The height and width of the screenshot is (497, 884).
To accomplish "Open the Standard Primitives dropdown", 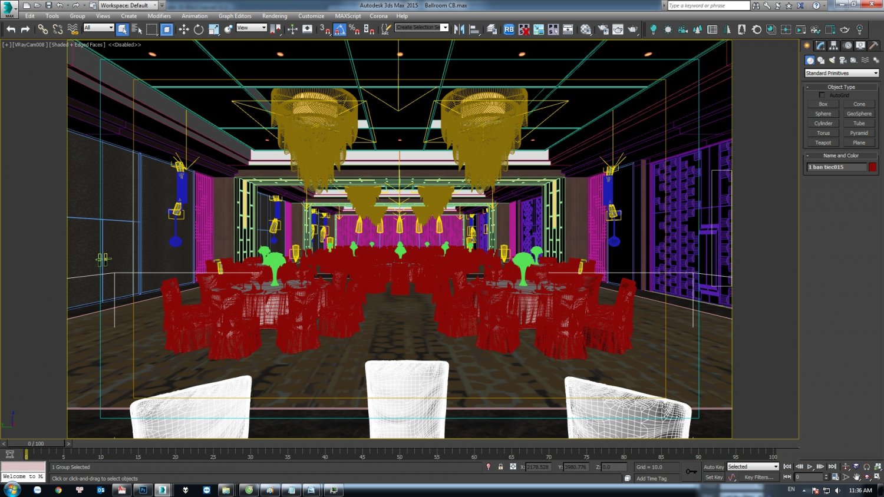I will [x=841, y=72].
